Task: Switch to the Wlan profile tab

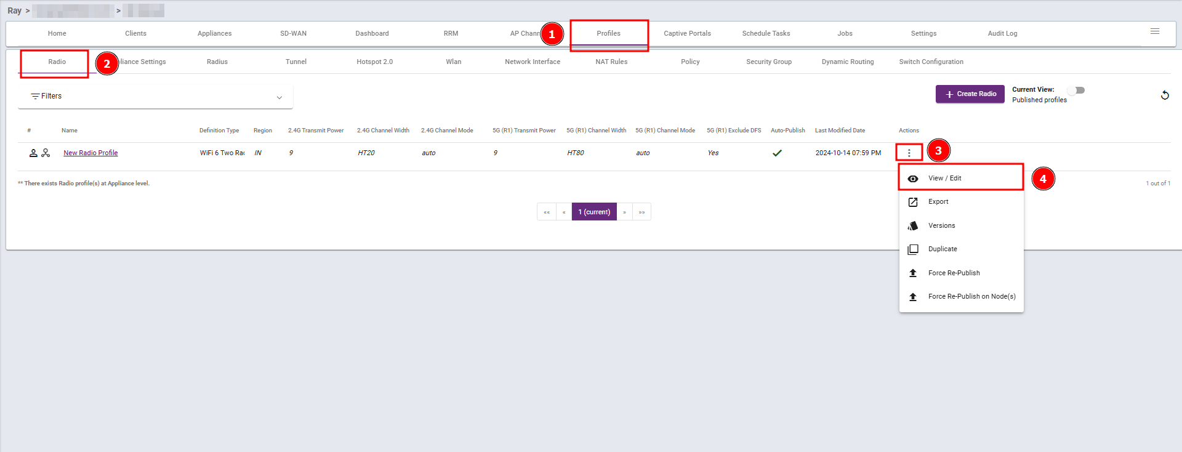Action: click(x=454, y=62)
